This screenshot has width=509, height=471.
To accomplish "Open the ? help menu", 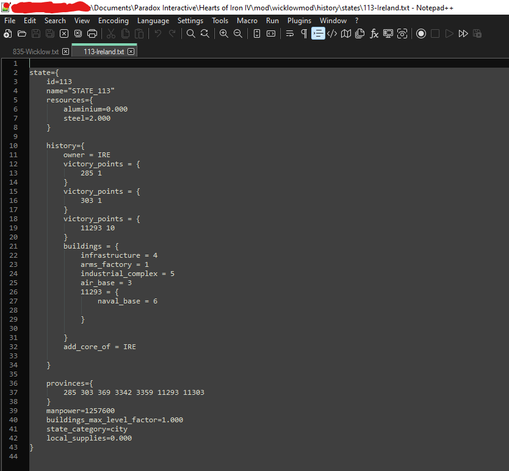I will pyautogui.click(x=356, y=20).
